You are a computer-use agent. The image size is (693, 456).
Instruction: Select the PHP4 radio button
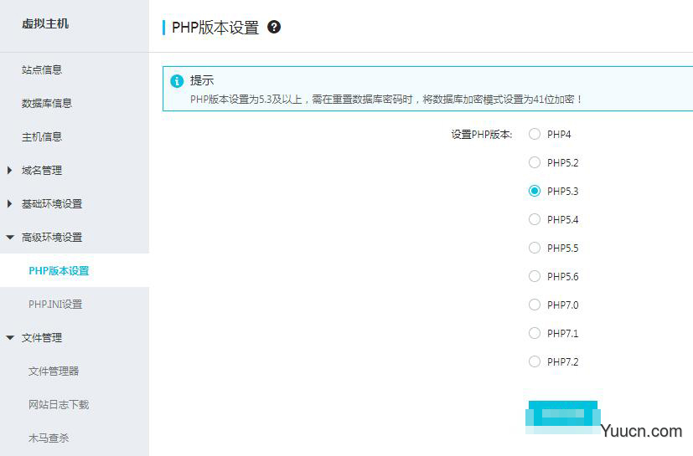(x=535, y=134)
